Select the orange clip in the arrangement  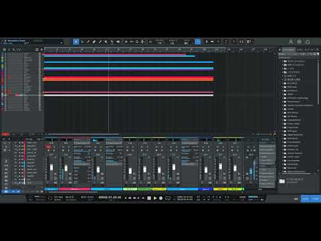click(128, 79)
